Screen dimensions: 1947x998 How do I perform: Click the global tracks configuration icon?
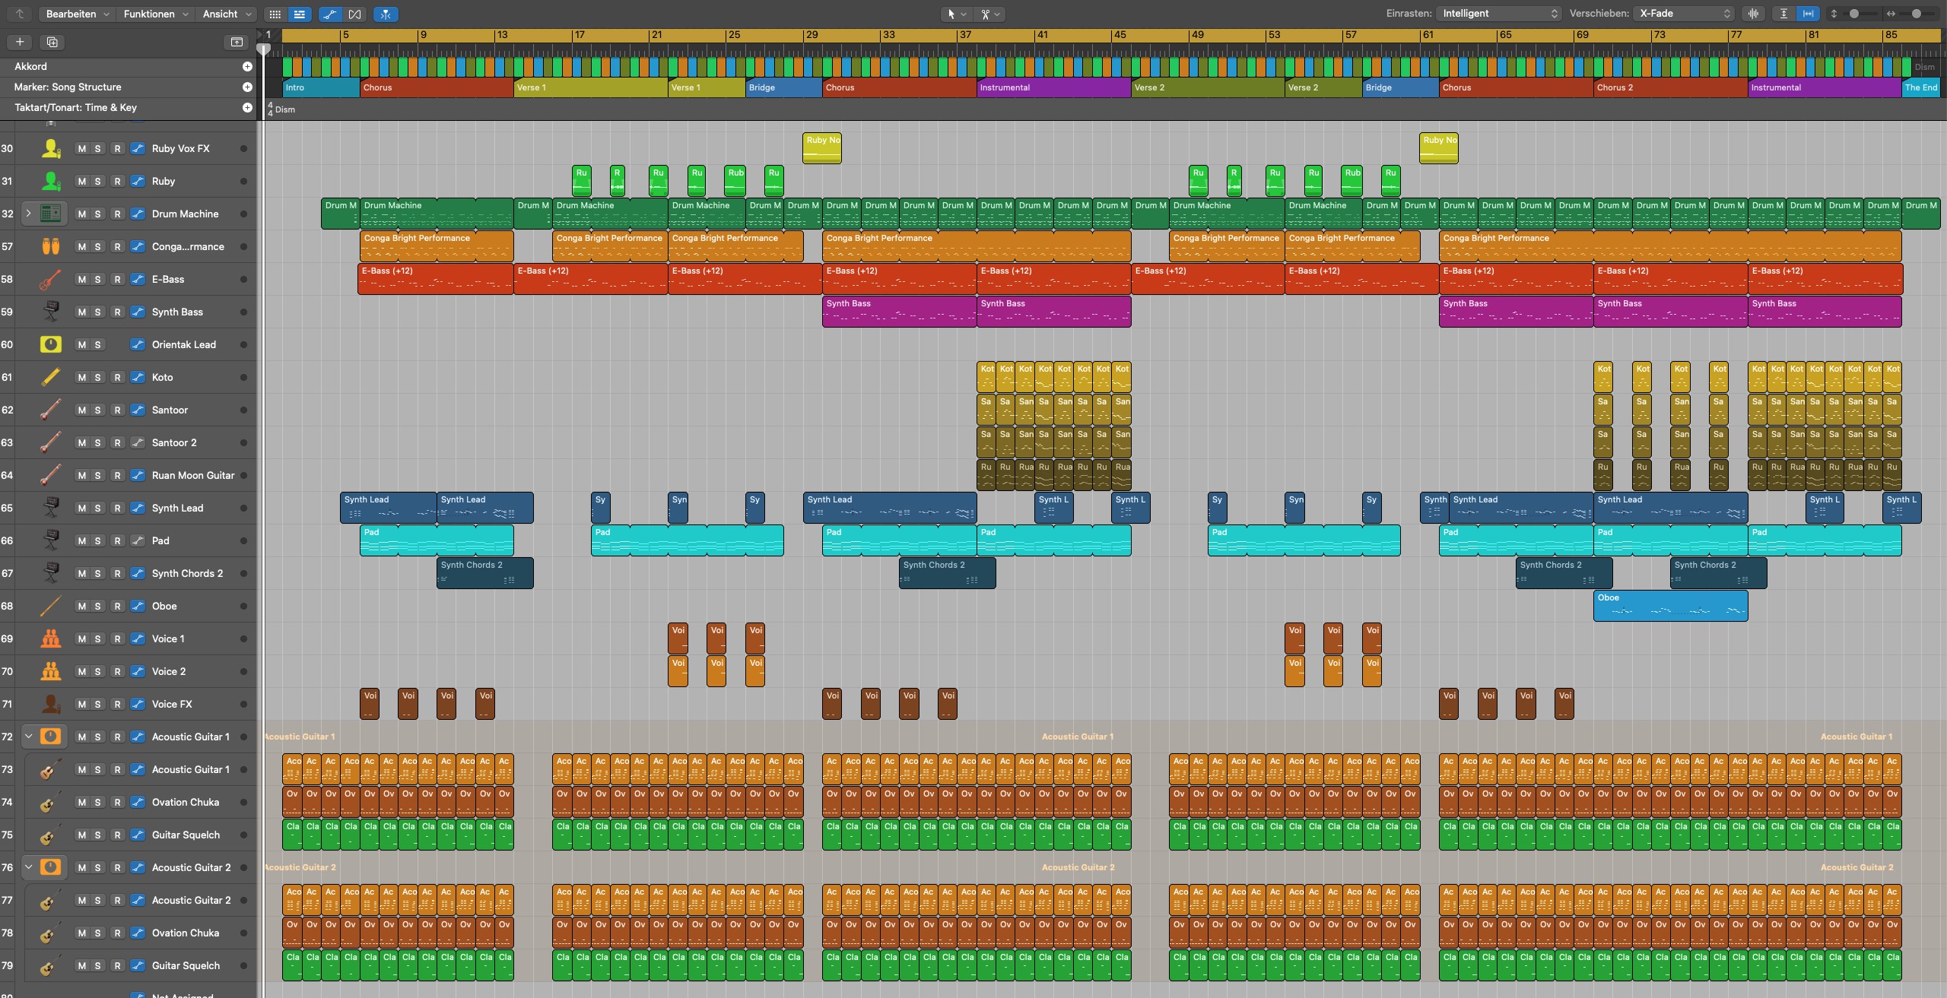pyautogui.click(x=237, y=42)
